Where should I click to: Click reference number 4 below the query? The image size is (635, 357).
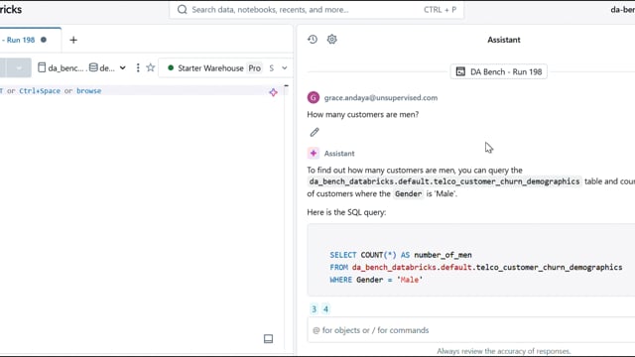click(x=325, y=309)
